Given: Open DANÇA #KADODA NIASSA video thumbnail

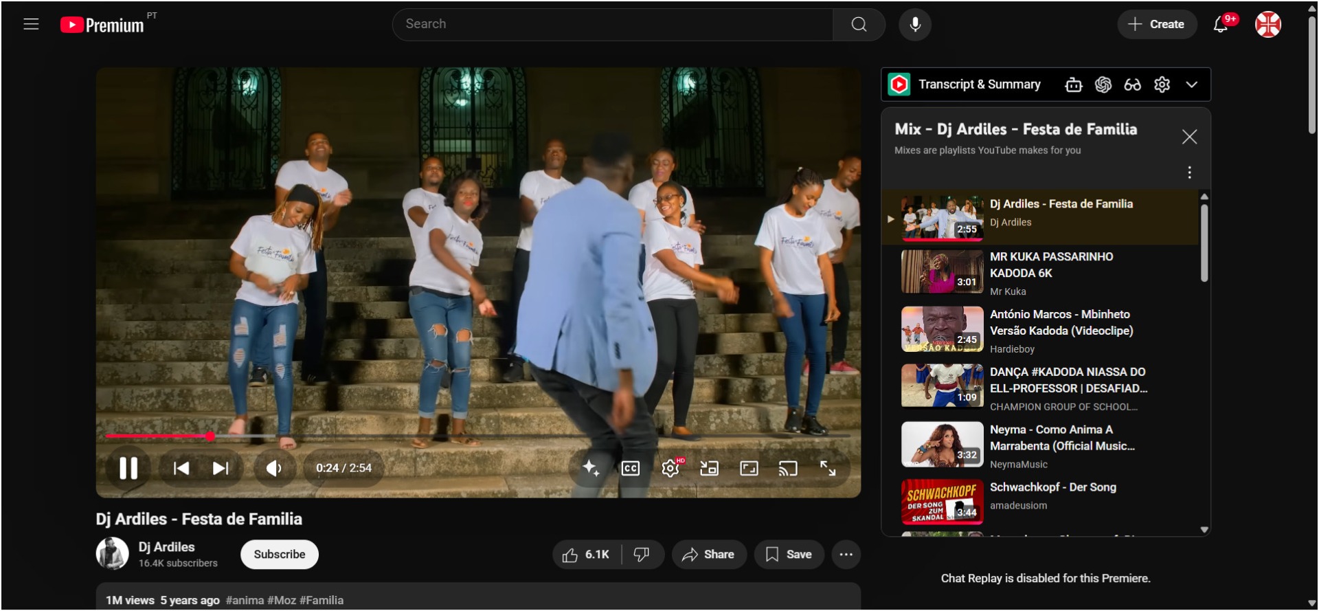Looking at the screenshot, I should [x=942, y=386].
